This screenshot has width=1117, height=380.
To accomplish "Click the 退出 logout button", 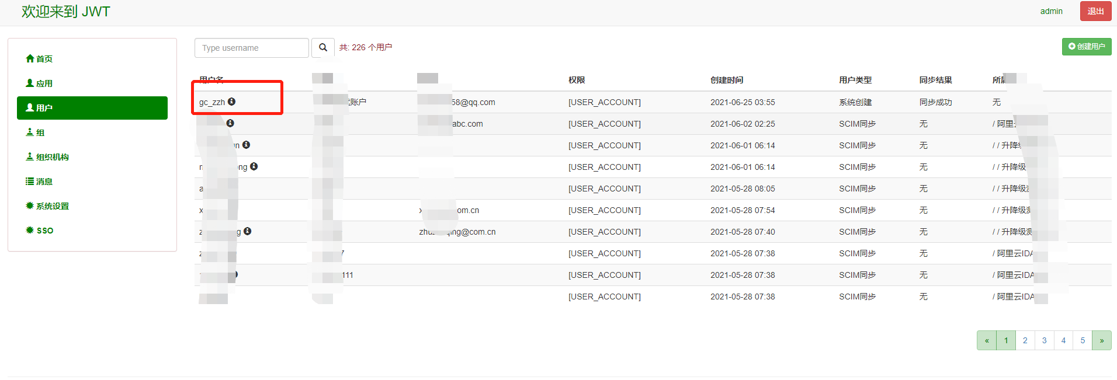I will coord(1095,11).
